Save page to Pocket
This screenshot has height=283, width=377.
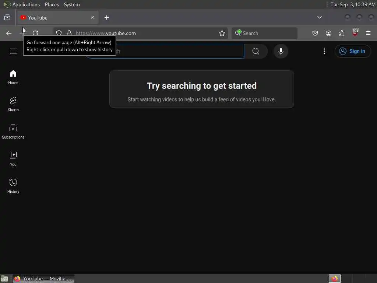coord(315,33)
